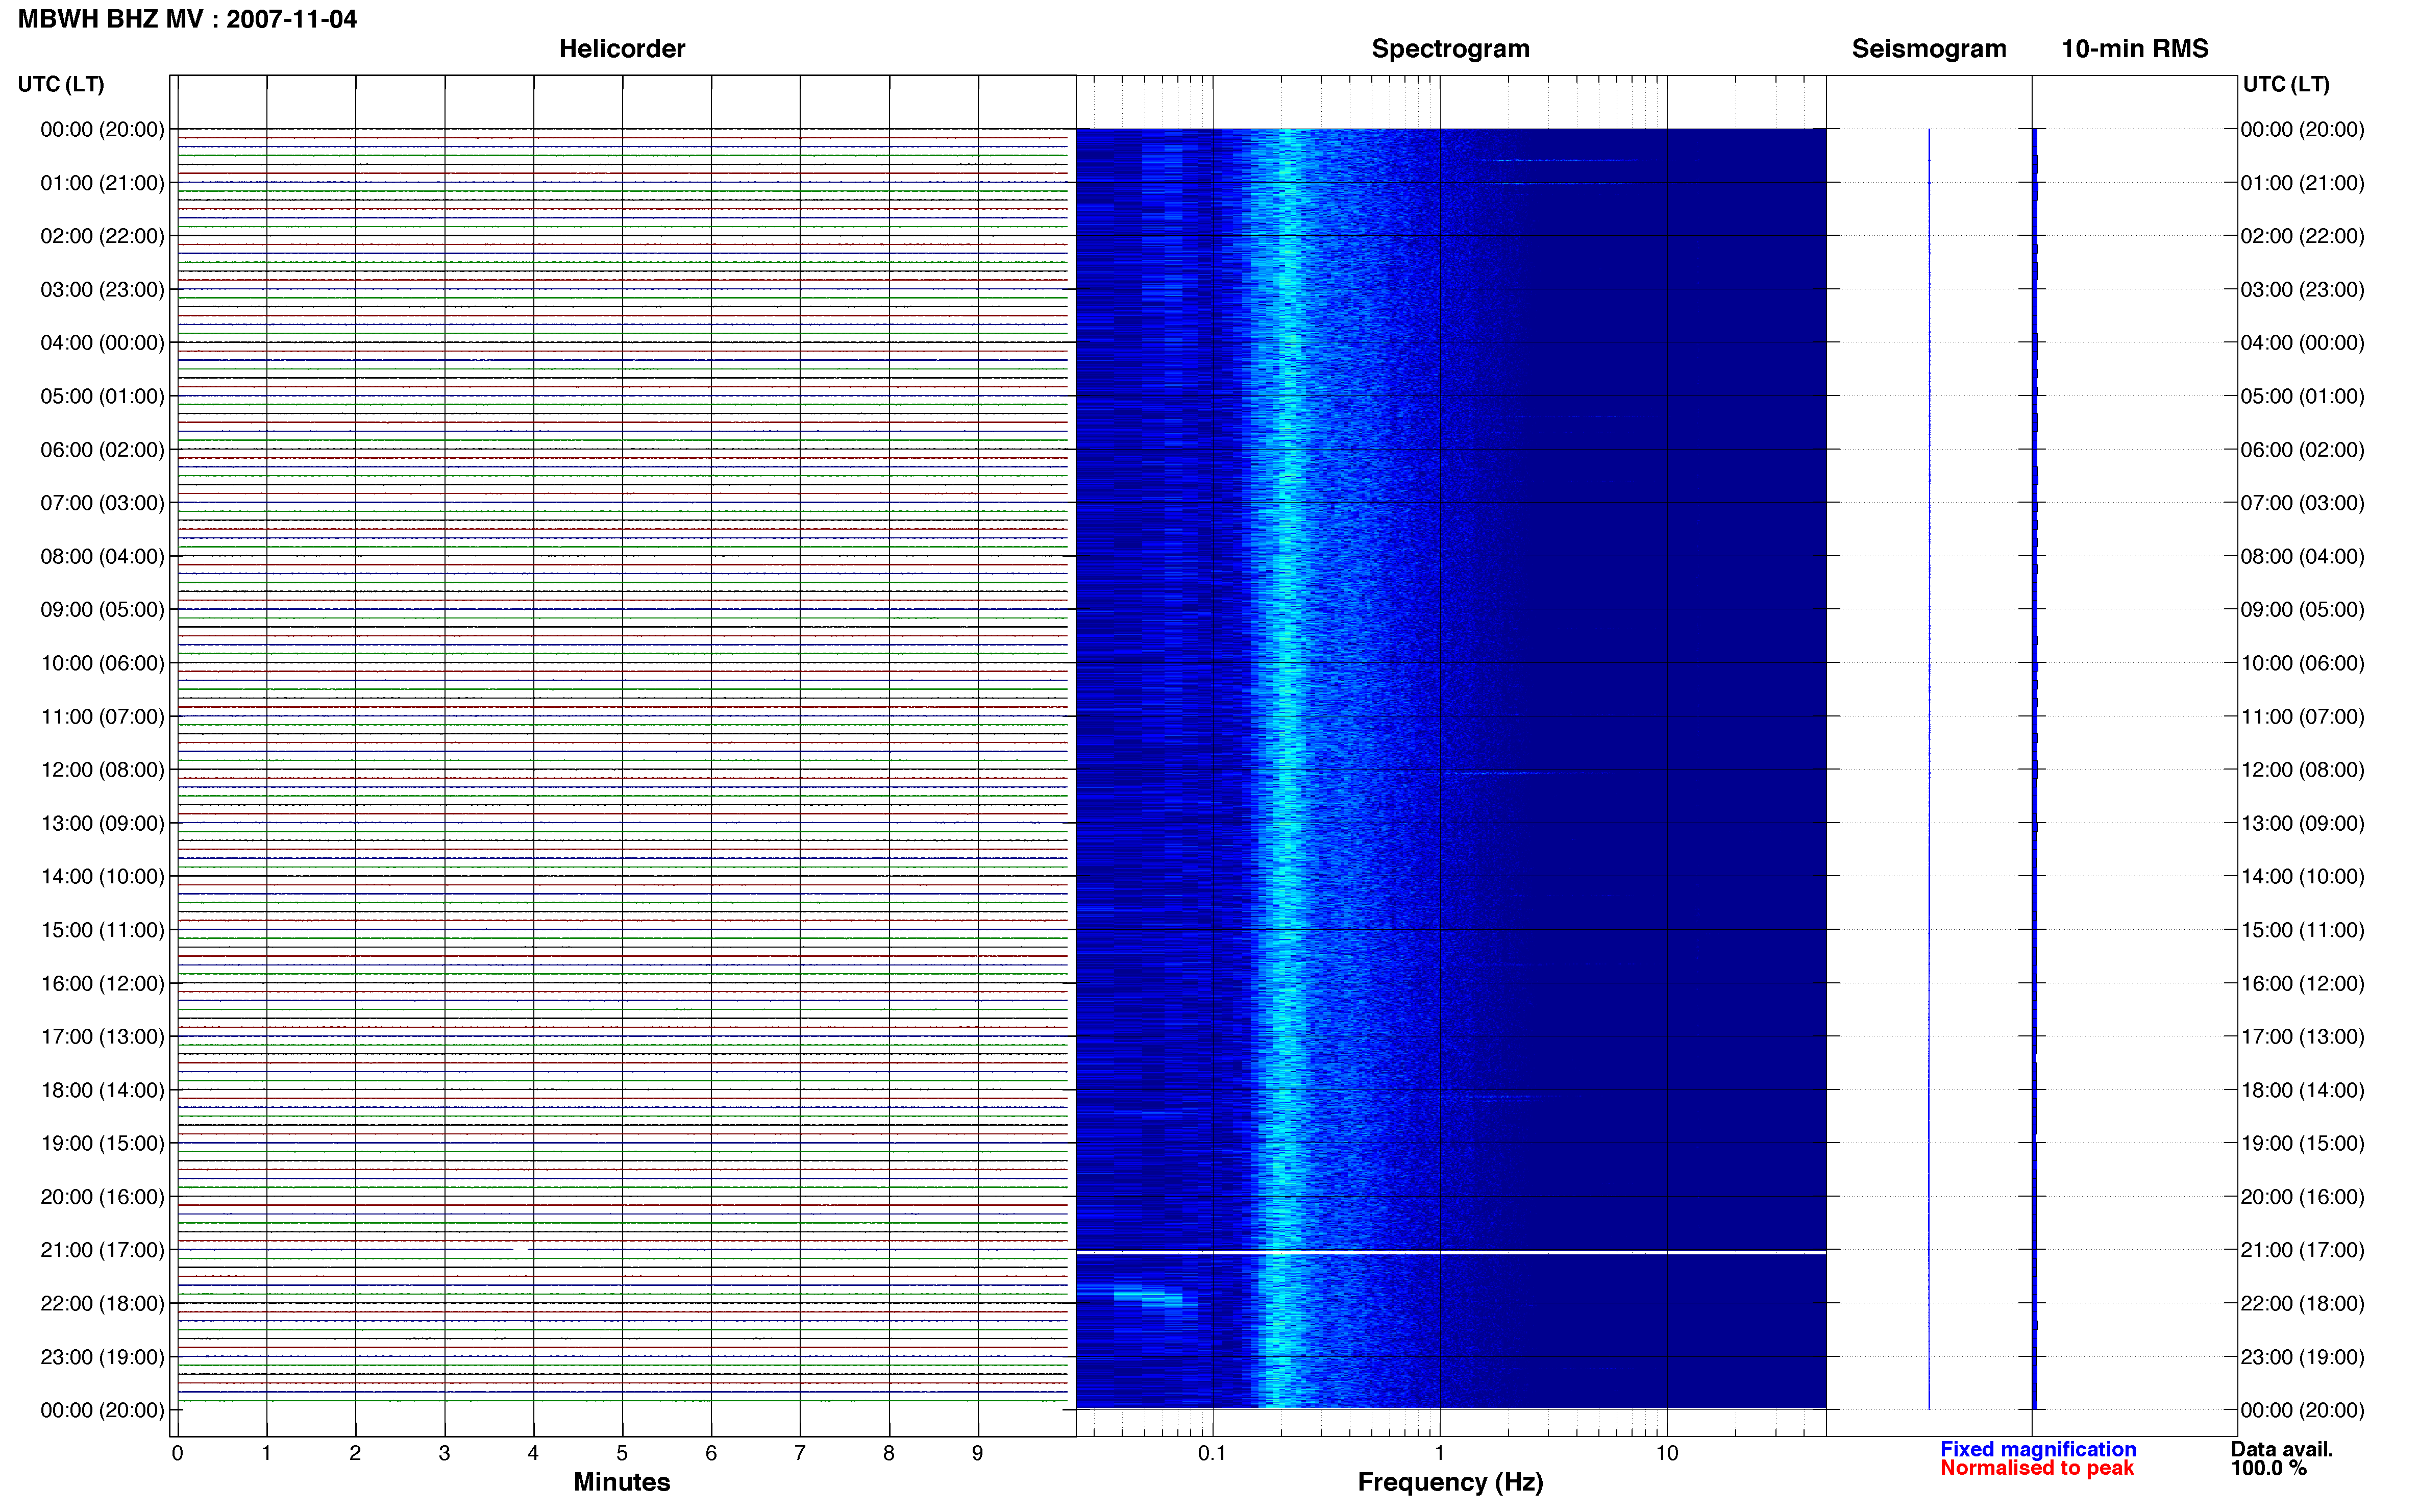2419x1512 pixels.
Task: Click left time label 06:00 (02:00)
Action: point(102,450)
